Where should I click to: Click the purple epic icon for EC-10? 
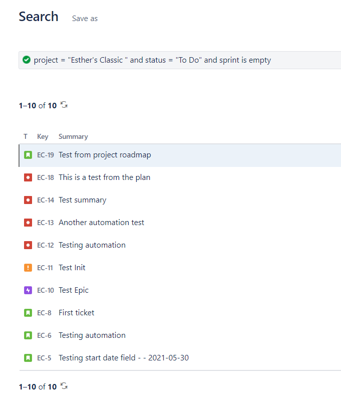coord(28,290)
